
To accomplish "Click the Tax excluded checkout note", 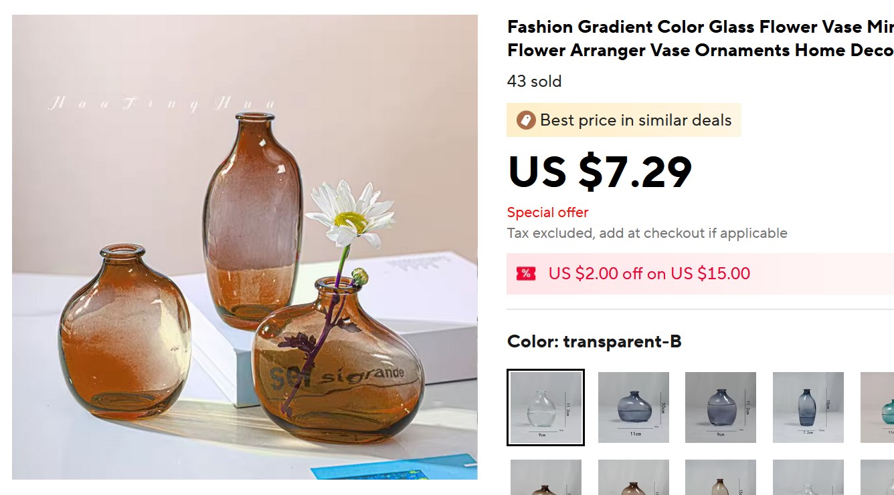I will [646, 233].
